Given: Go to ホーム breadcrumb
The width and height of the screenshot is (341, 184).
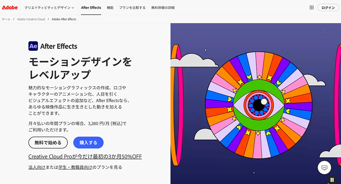Looking at the screenshot, I should click(x=6, y=19).
